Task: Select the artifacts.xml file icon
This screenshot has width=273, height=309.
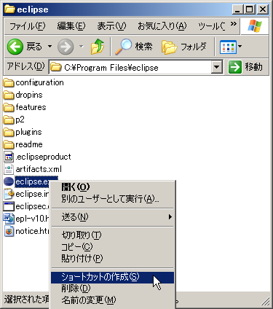Action: [9, 169]
